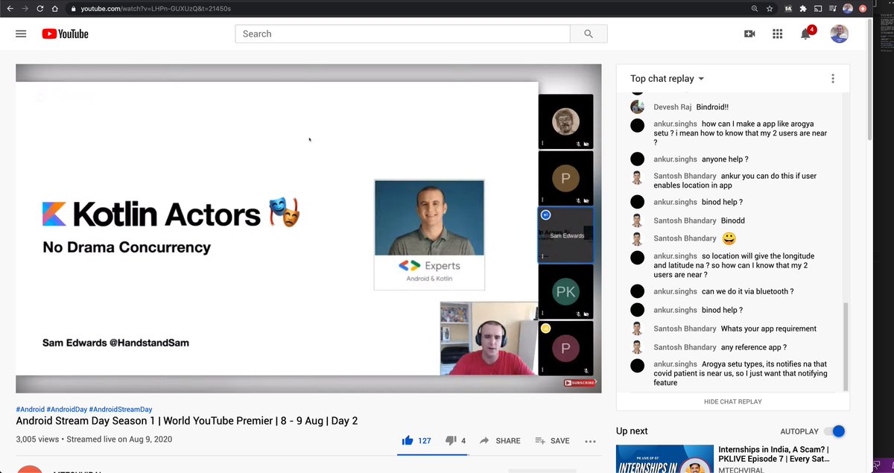Open the #Android hashtag link
Image resolution: width=894 pixels, height=473 pixels.
coord(30,409)
